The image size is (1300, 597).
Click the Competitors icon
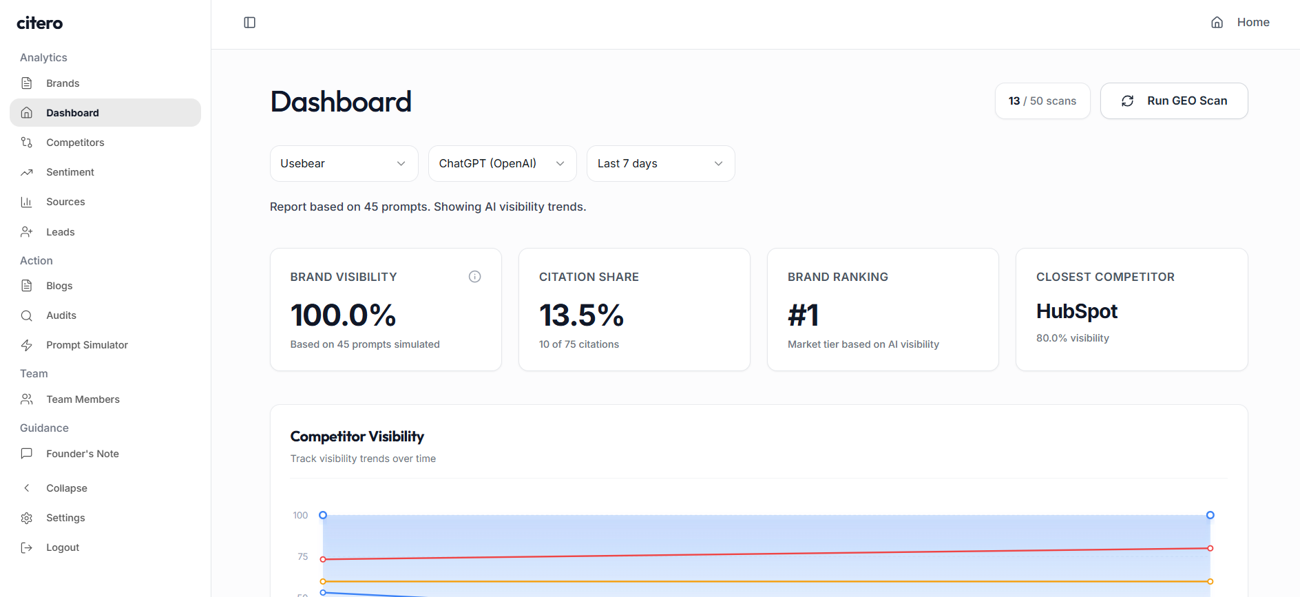pyautogui.click(x=27, y=143)
